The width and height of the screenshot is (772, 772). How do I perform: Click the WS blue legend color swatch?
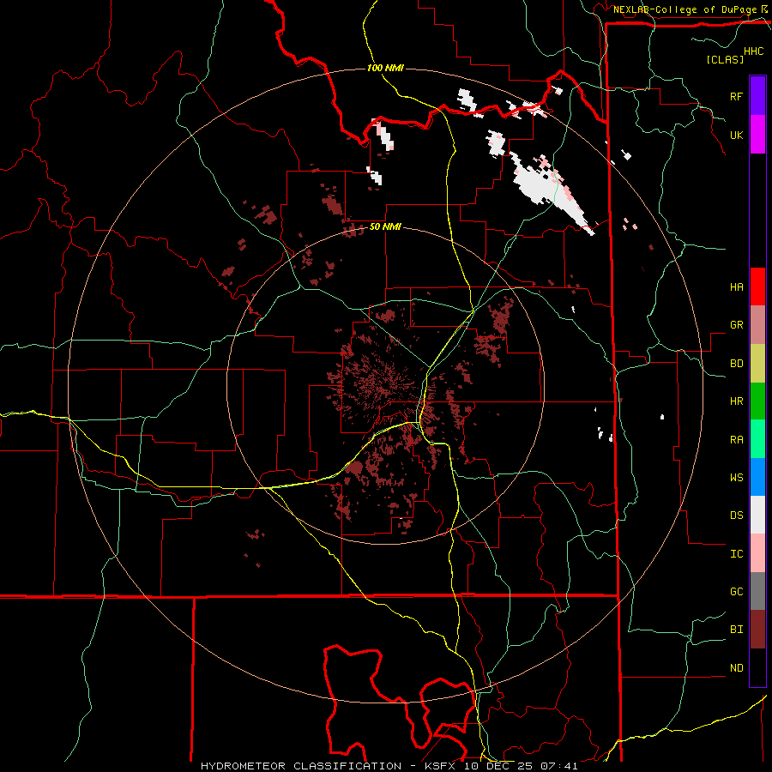(757, 477)
